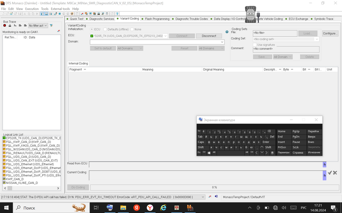The width and height of the screenshot is (342, 213).
Task: Click Logical Link List horizontal scrollbar left arrow
Action: [x=5, y=188]
